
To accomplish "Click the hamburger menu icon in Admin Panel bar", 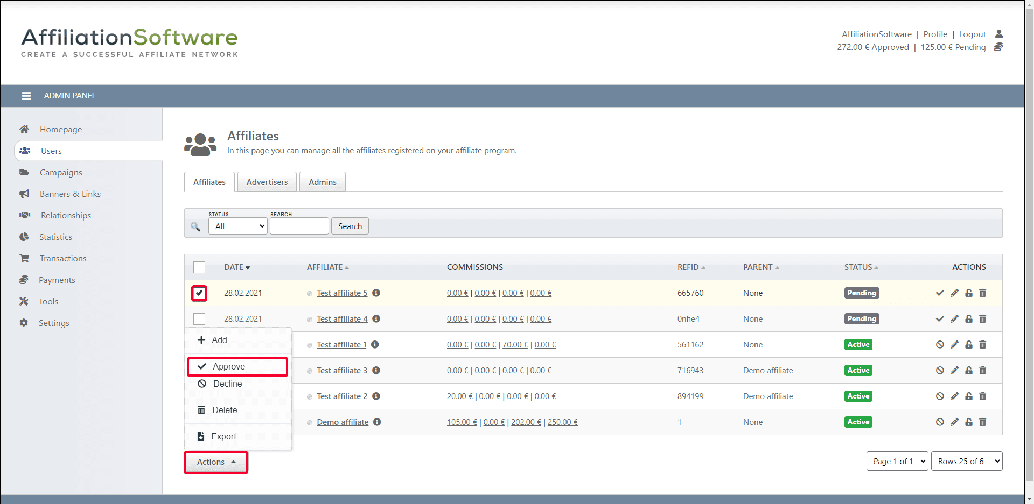I will tap(26, 96).
